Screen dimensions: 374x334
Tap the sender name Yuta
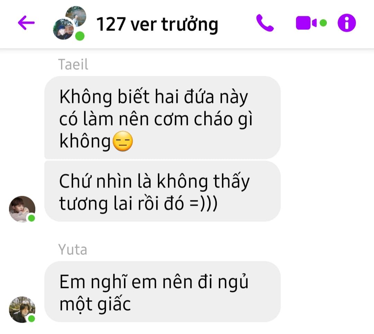coord(72,249)
